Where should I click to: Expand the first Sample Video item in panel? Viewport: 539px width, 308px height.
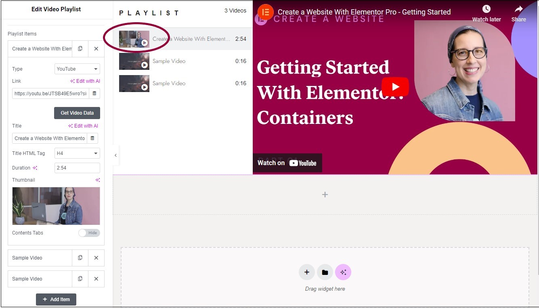[40, 258]
